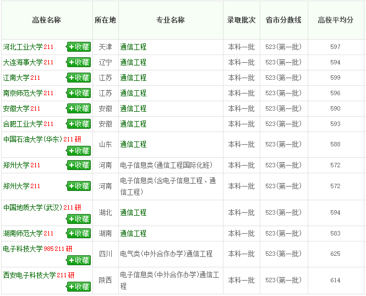Select average score 597 cell

[335, 47]
